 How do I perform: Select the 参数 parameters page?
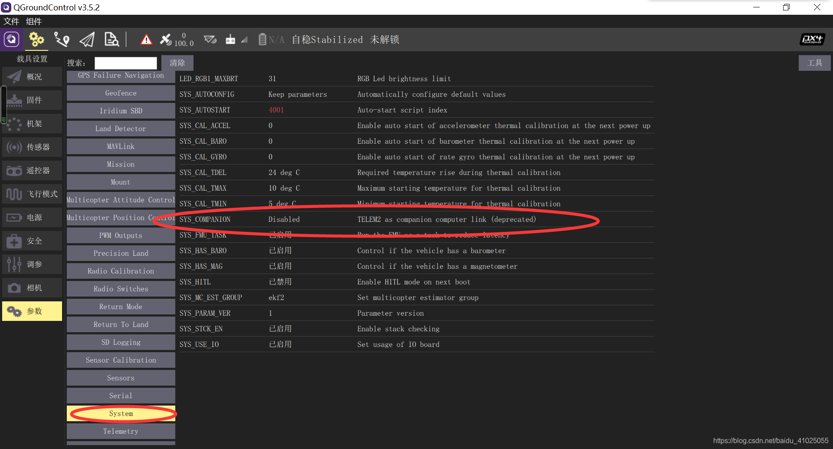pyautogui.click(x=32, y=311)
